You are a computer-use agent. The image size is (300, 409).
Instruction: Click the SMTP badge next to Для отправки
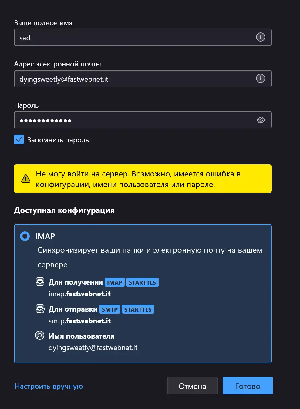[110, 309]
